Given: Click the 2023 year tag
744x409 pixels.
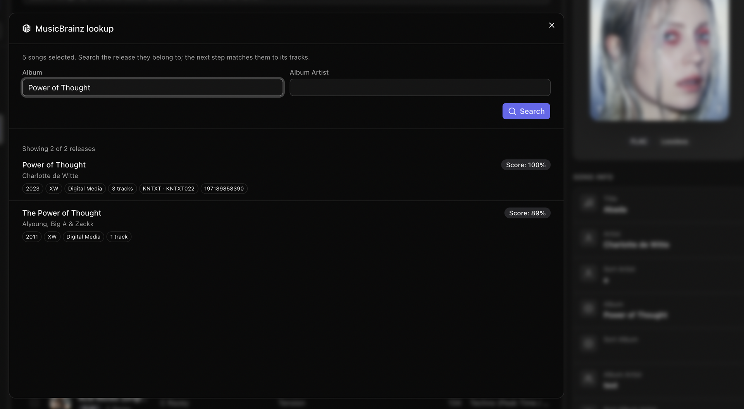Looking at the screenshot, I should 33,189.
